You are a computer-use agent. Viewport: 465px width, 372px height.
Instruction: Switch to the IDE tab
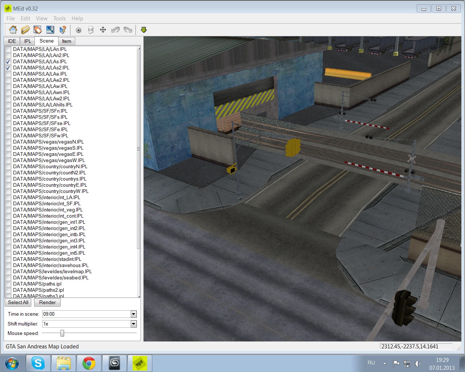tap(12, 41)
